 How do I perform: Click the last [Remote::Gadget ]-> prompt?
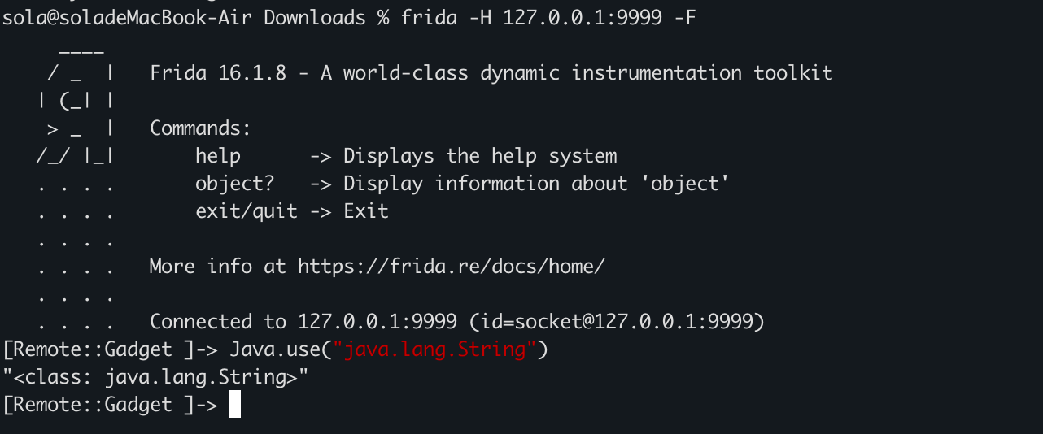click(x=111, y=405)
